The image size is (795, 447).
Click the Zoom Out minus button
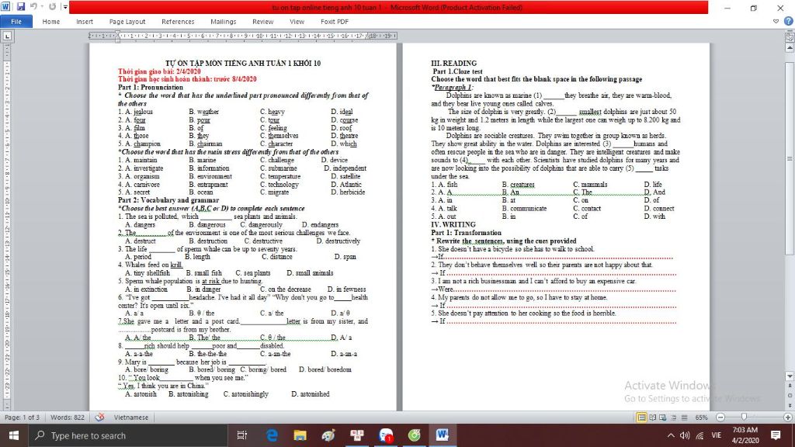[720, 418]
